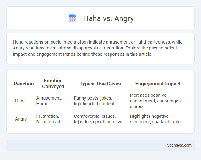
Task: Click the 'Frustration, Disapproval' cell
Action: coord(53,119)
